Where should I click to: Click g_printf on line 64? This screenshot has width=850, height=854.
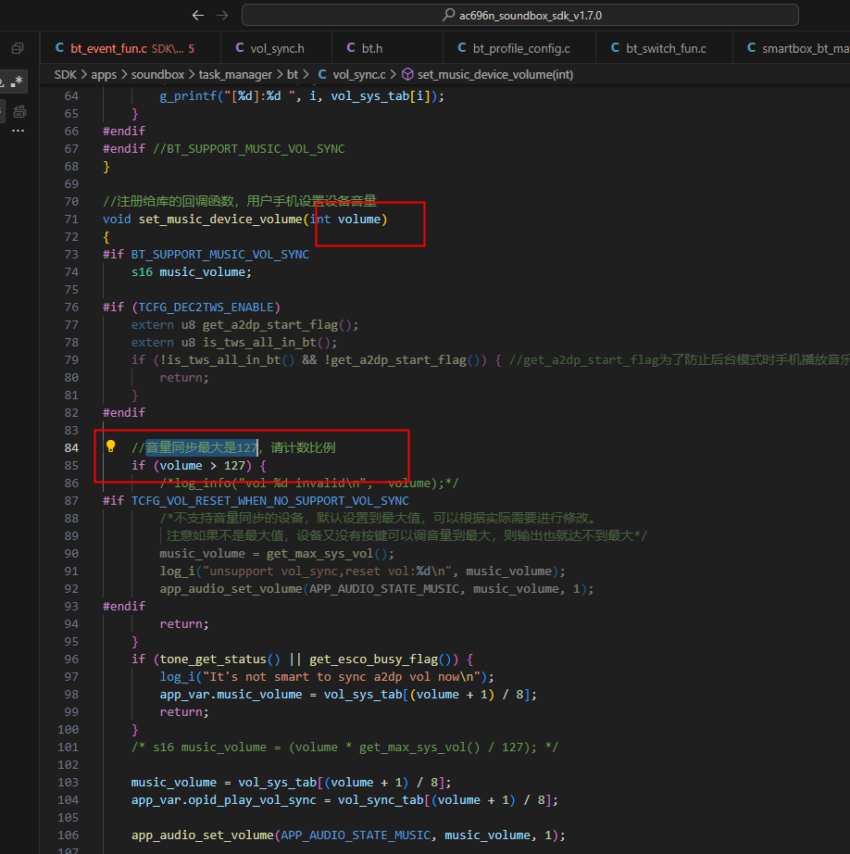pyautogui.click(x=188, y=95)
